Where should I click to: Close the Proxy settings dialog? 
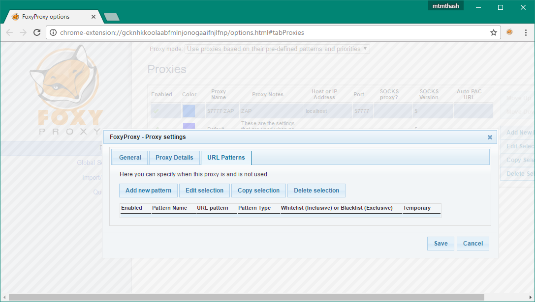tap(490, 137)
